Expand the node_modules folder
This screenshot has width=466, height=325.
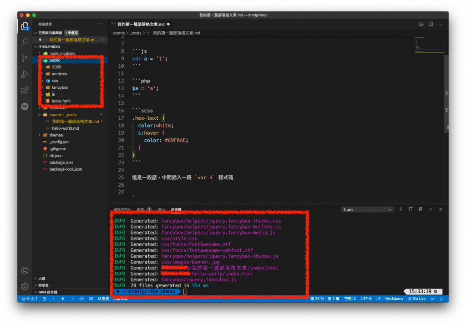click(x=39, y=54)
